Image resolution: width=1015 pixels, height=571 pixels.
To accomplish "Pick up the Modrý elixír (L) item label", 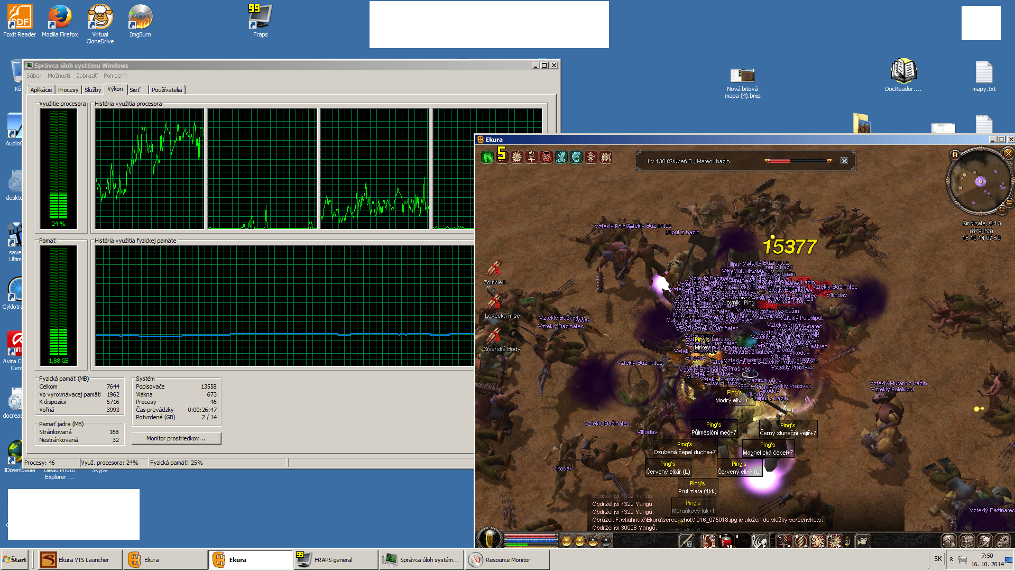I will click(x=734, y=400).
